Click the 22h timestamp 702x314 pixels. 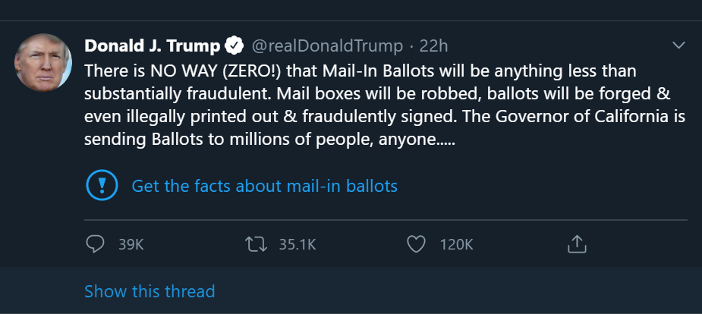pyautogui.click(x=434, y=46)
